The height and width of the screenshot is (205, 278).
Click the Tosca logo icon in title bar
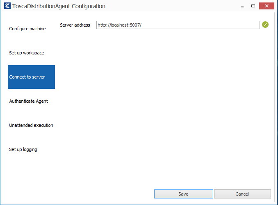coord(7,6)
